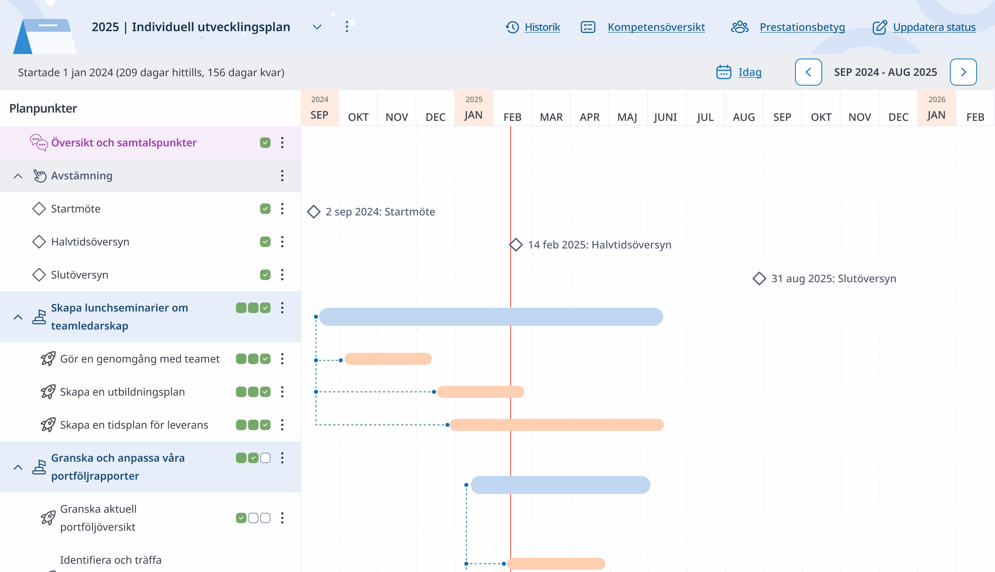Click the Kompetensöversikt list icon

tap(588, 27)
